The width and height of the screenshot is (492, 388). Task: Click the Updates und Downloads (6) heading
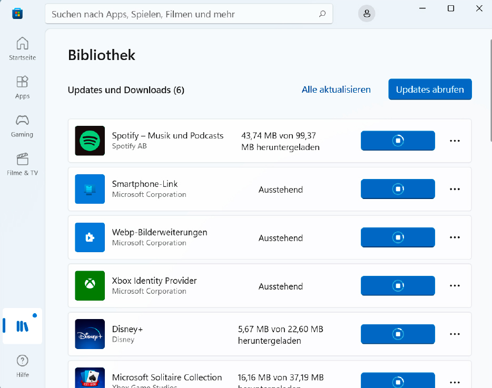(126, 90)
